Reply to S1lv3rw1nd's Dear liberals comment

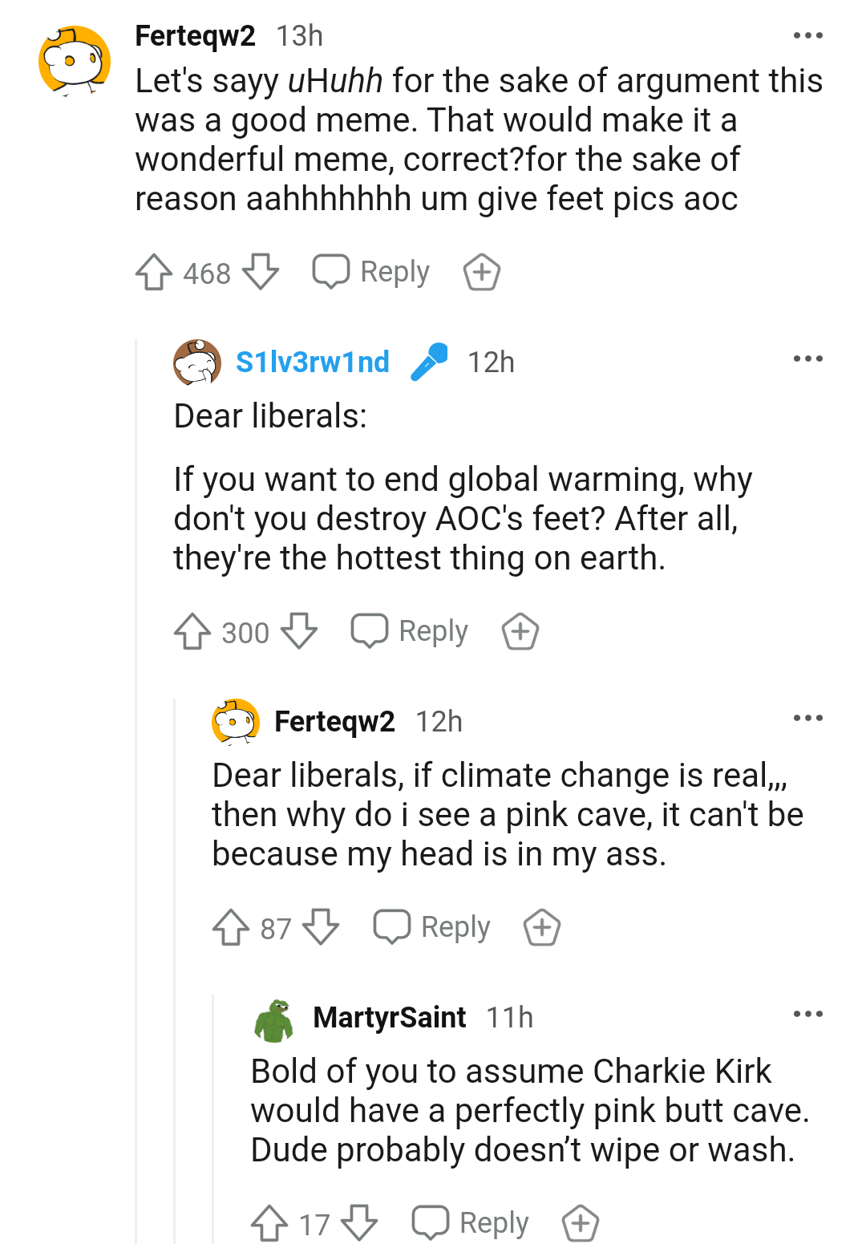(x=410, y=631)
